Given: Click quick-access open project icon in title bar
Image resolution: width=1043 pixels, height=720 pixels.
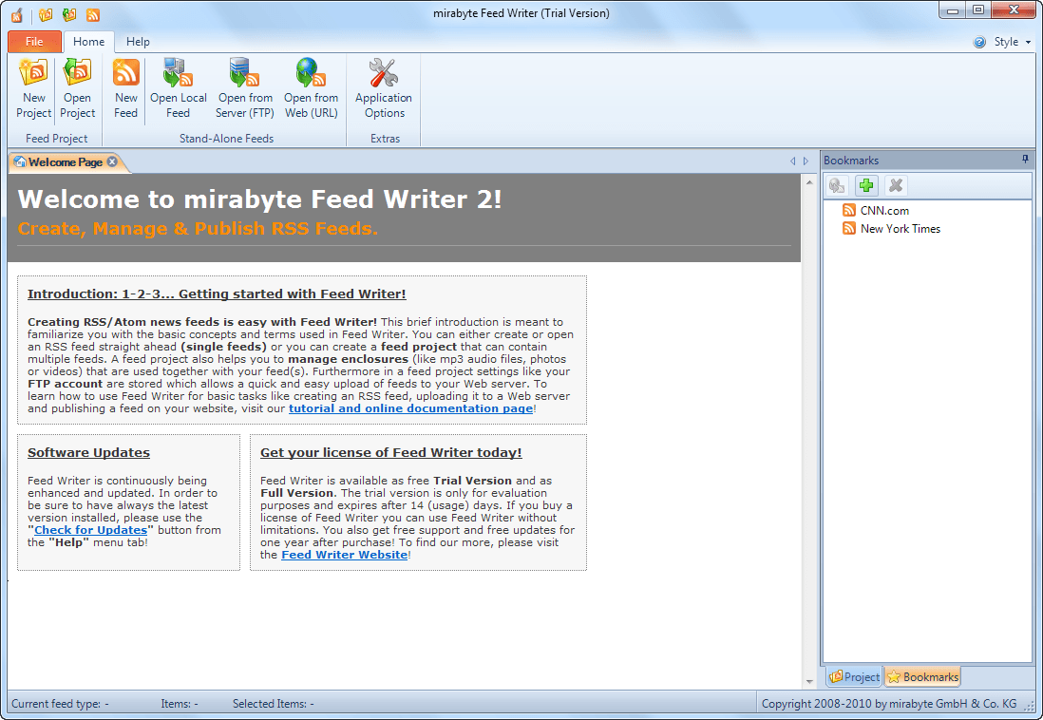Looking at the screenshot, I should 69,14.
